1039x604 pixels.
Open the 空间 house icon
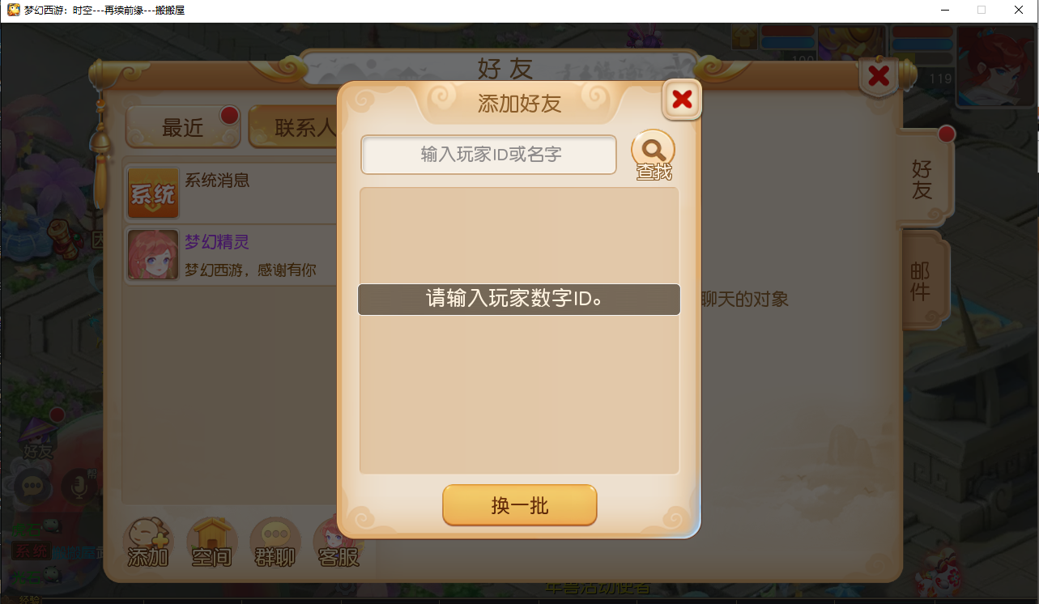coord(211,542)
